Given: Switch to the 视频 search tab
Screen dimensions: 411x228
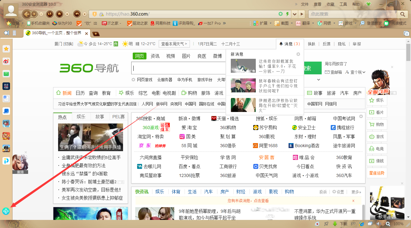Looking at the screenshot, I should click(x=171, y=56).
